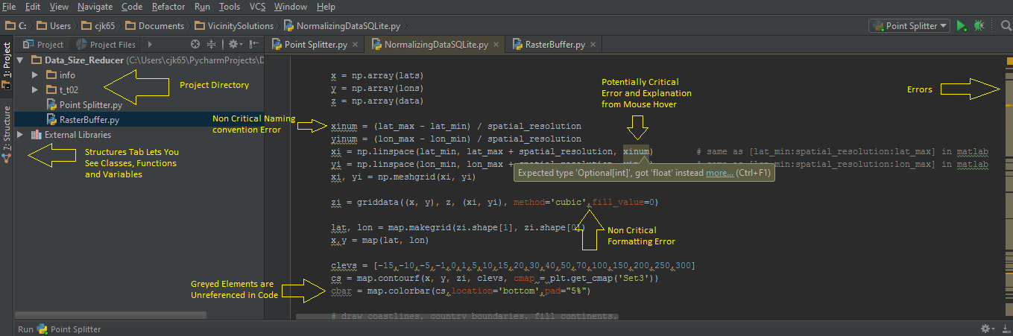Open the Edit menu
This screenshot has width=1013, height=336.
33,6
